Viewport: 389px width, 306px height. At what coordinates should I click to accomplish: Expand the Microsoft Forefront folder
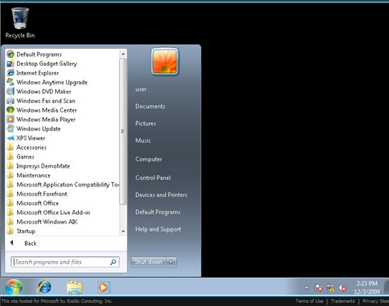tap(37, 193)
